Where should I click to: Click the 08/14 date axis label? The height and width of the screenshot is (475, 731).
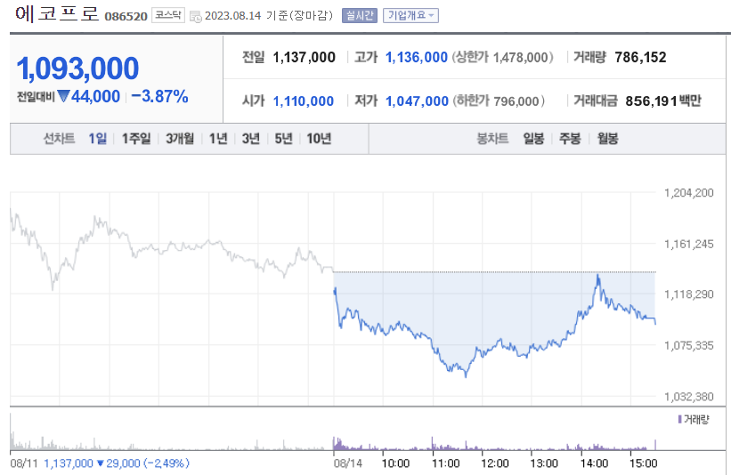coord(348,463)
